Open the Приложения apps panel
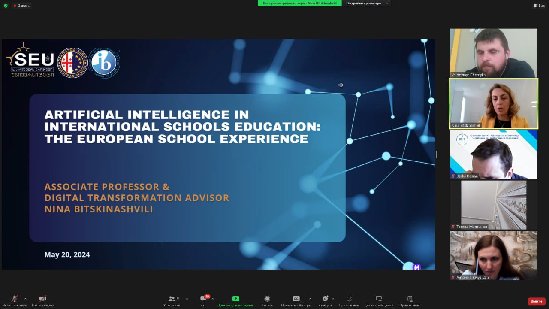Image resolution: width=549 pixels, height=309 pixels. click(x=349, y=301)
